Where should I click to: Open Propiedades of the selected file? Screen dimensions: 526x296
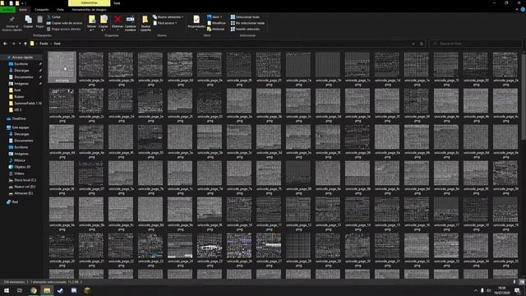pyautogui.click(x=196, y=22)
